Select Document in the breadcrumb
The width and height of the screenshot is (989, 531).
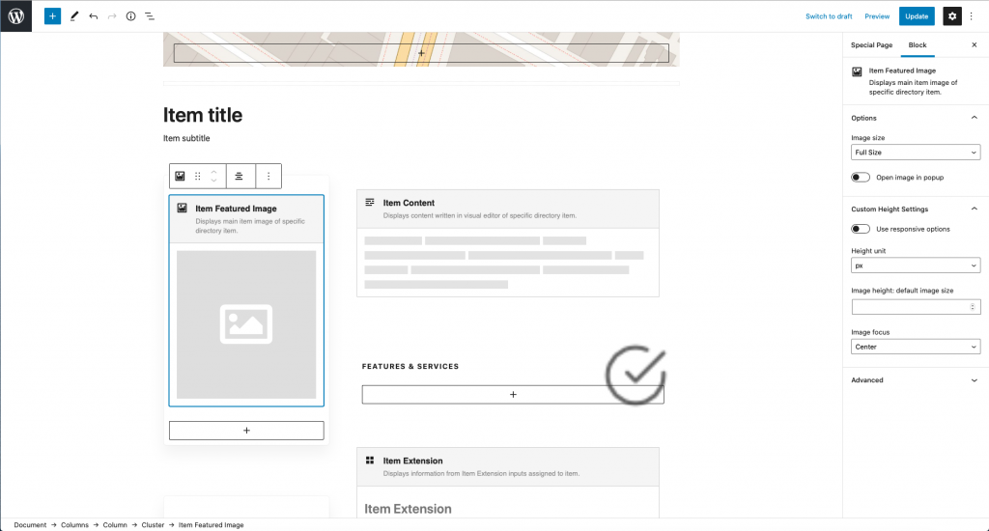point(30,524)
